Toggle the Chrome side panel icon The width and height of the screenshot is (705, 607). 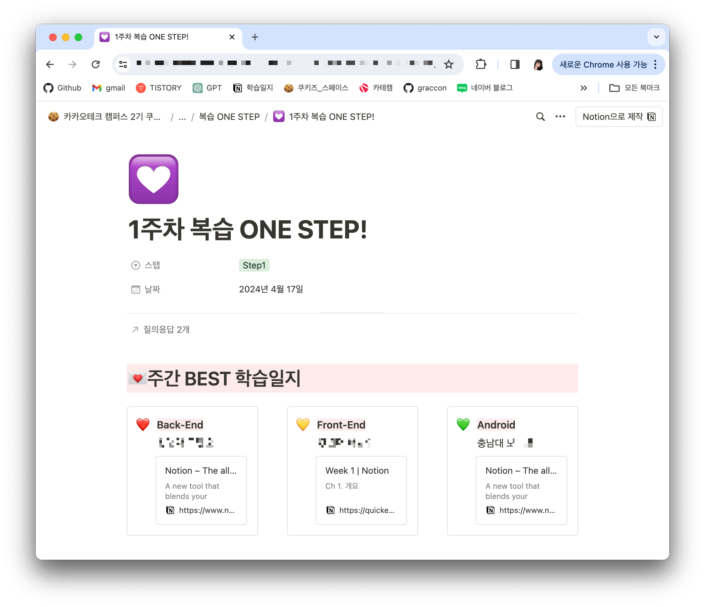tap(515, 64)
